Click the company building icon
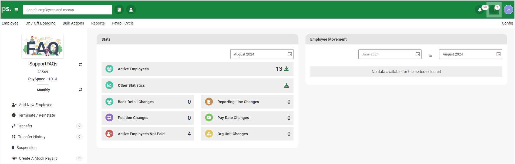Image resolution: width=515 pixels, height=164 pixels. (119, 10)
